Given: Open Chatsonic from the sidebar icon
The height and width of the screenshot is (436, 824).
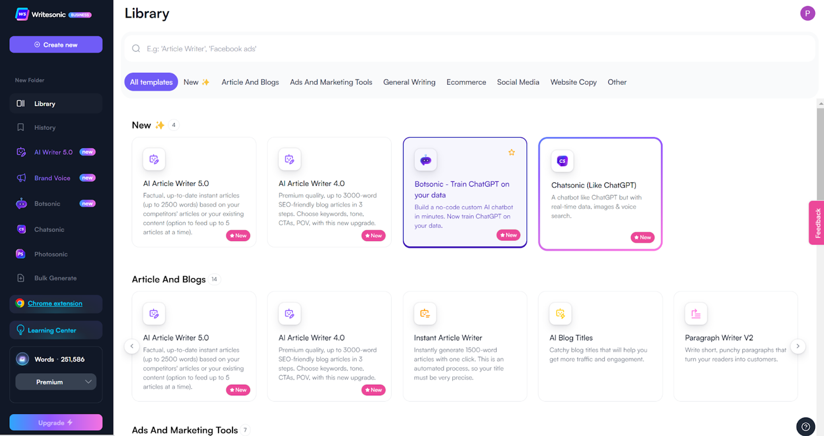Looking at the screenshot, I should tap(21, 229).
